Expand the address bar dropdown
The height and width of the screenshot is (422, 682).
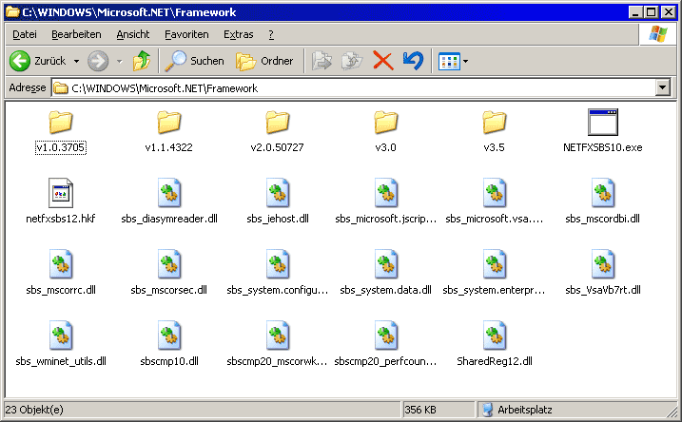coord(662,87)
